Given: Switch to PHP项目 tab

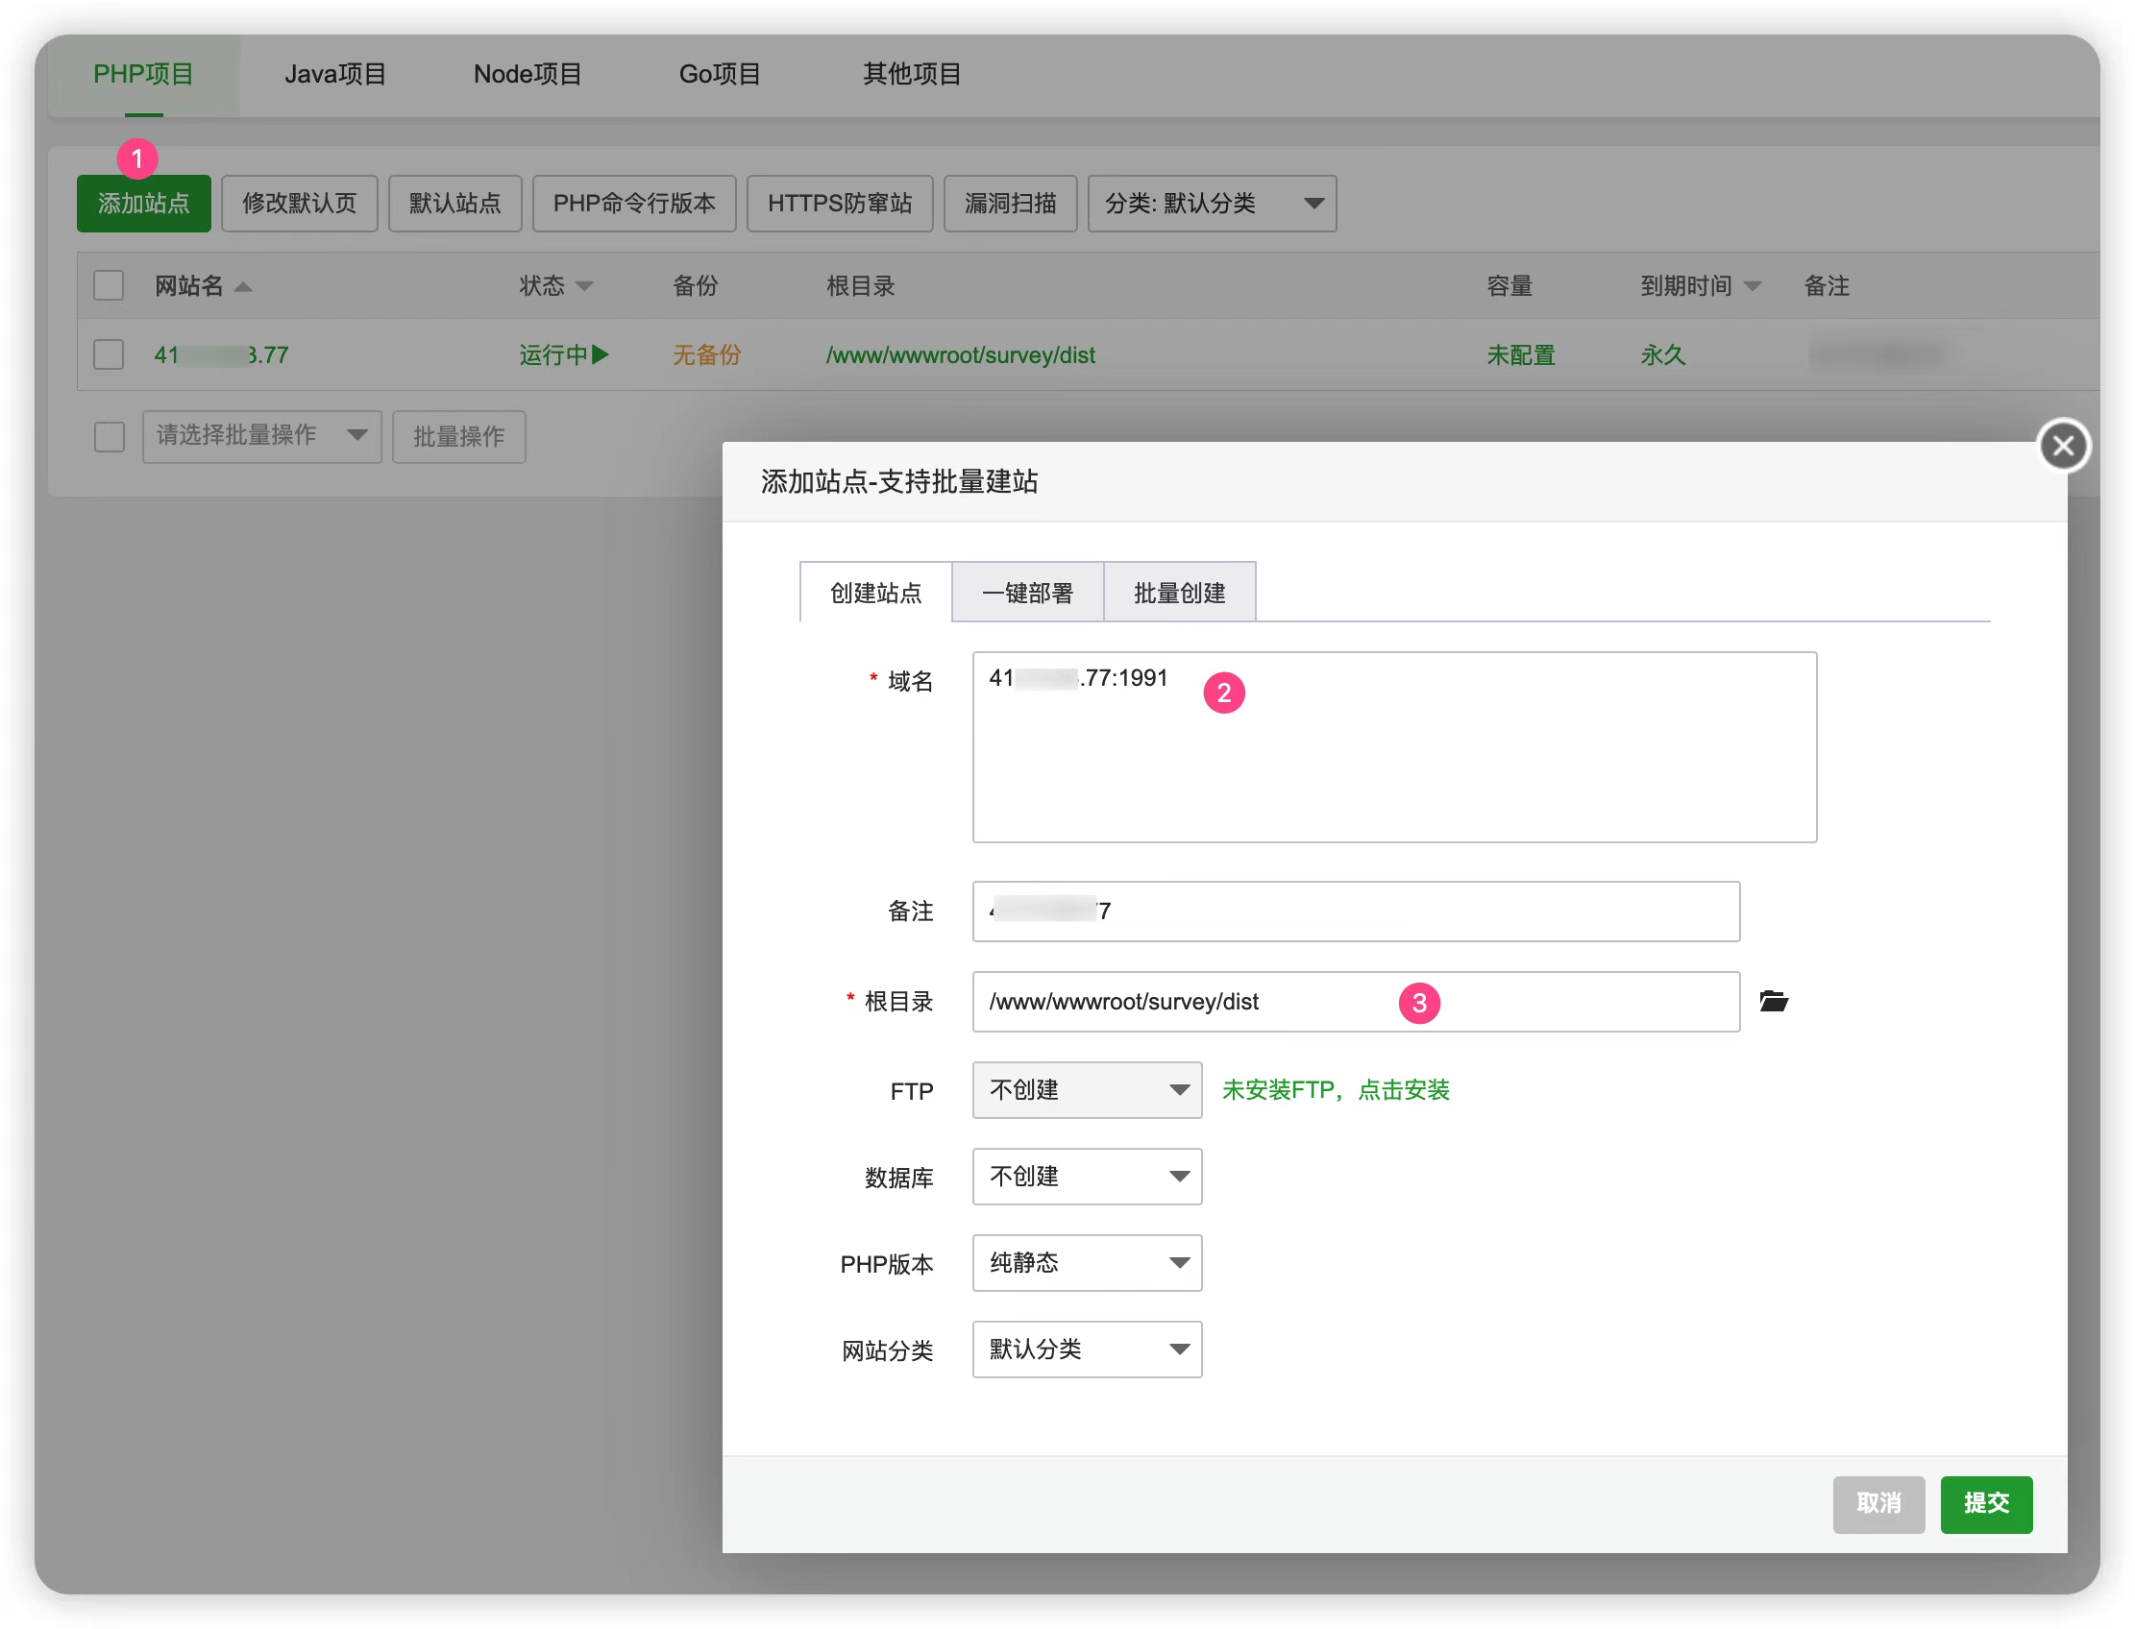Looking at the screenshot, I should 143,75.
